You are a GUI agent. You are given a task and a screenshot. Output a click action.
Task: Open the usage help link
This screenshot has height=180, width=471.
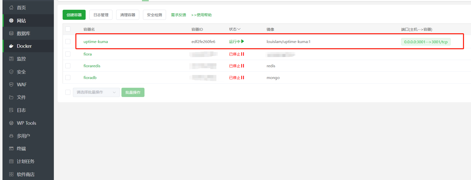[202, 15]
